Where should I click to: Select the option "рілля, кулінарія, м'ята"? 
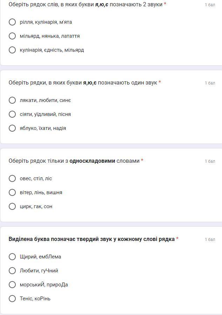click(12, 22)
